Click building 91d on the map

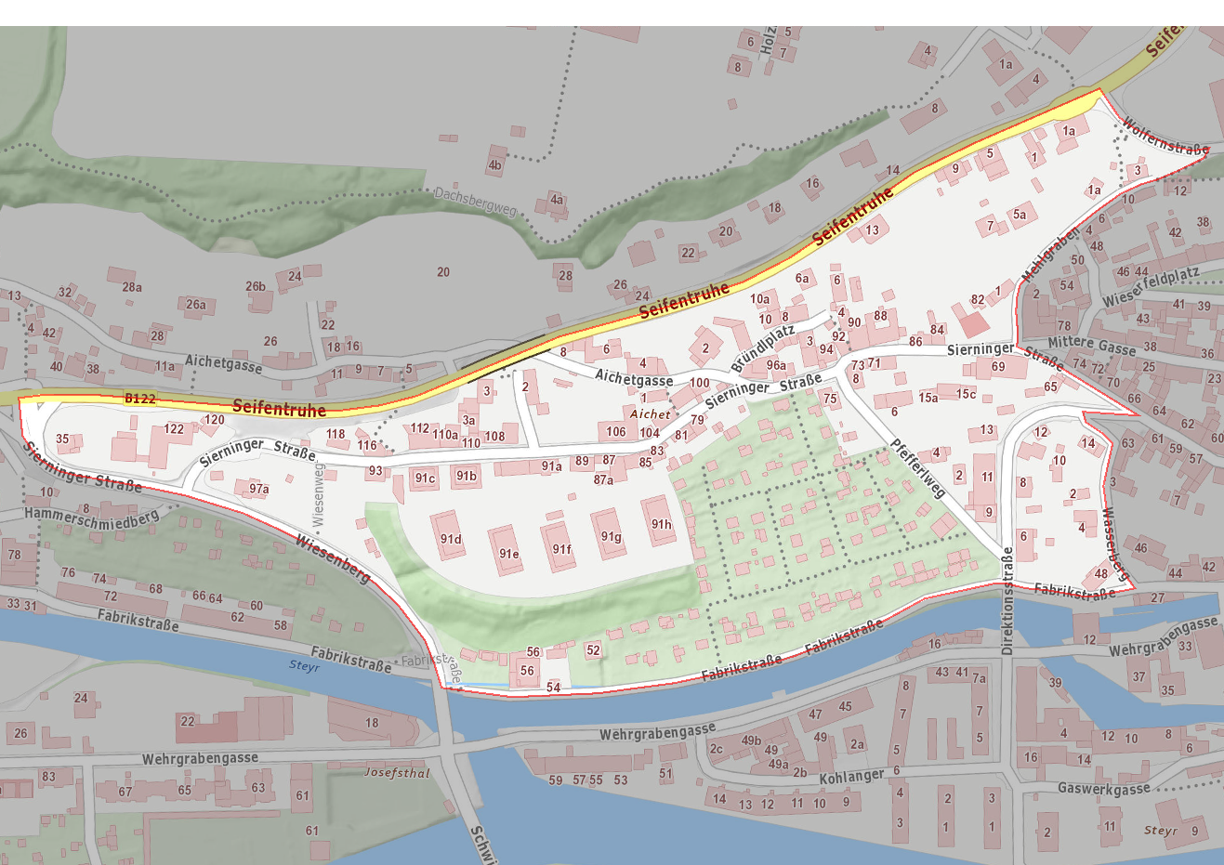pos(451,534)
